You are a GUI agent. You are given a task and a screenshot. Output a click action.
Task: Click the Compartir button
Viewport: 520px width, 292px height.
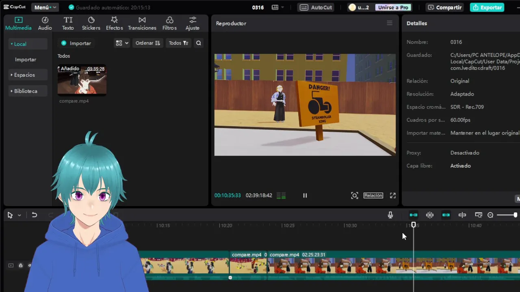(445, 7)
